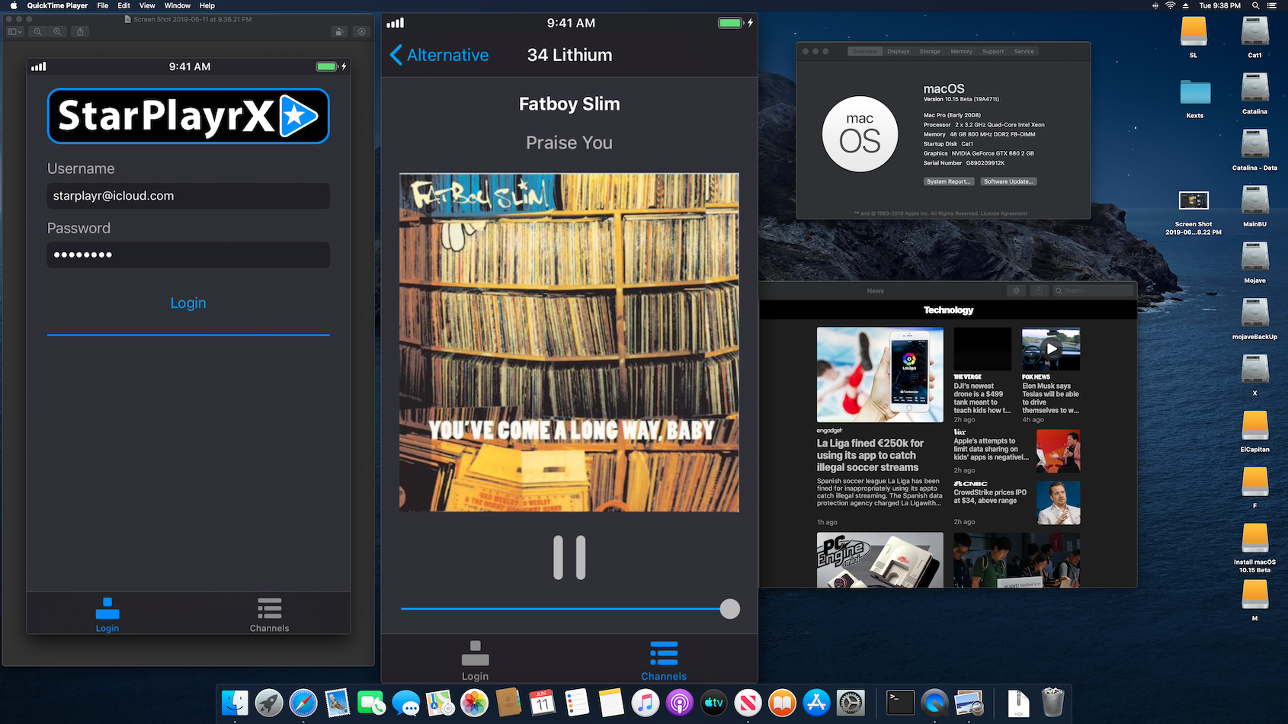
Task: Click the playback progress slider handle
Action: [729, 609]
